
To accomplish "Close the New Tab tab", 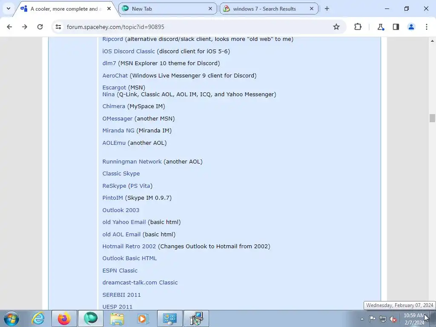I will point(210,9).
